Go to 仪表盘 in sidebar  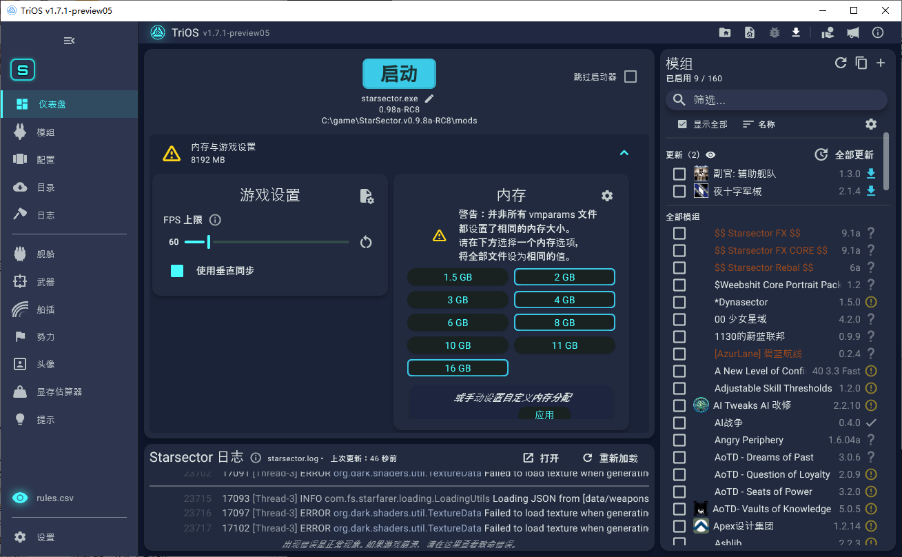(69, 104)
